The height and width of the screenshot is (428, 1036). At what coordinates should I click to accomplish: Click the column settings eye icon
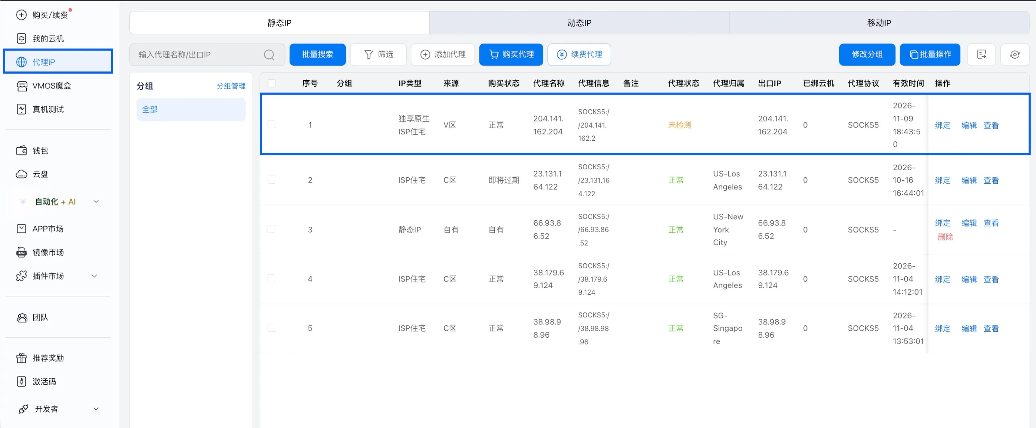click(x=1015, y=54)
